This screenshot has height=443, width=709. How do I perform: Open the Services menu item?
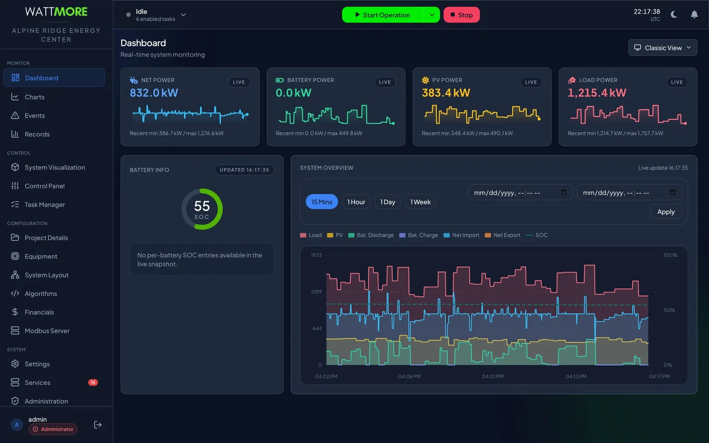point(54,382)
